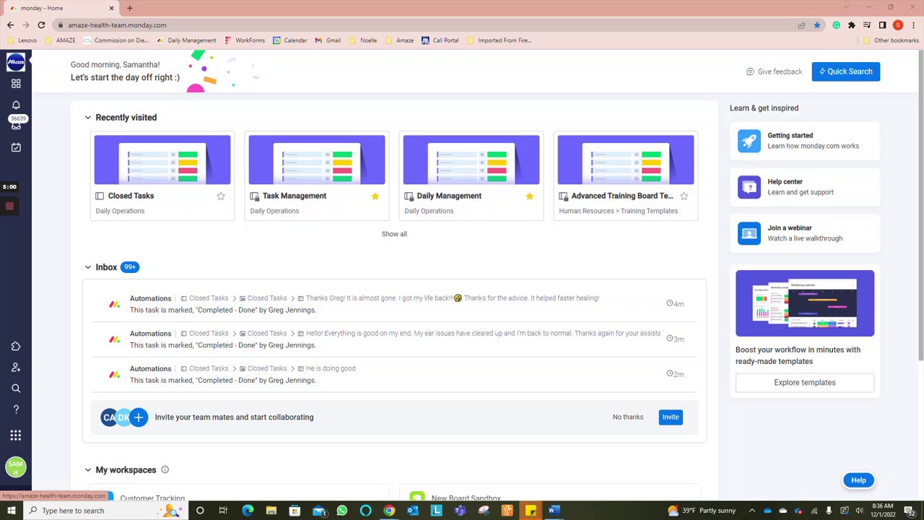Viewport: 924px width, 520px height.
Task: Click Give feedback
Action: 775,71
